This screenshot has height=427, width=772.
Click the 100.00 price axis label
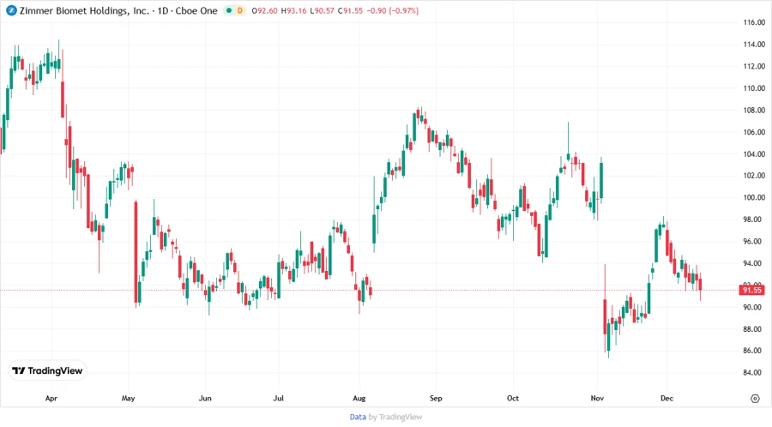[x=754, y=198]
